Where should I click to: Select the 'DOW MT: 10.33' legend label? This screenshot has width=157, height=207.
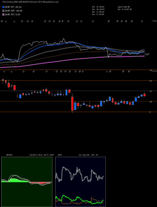click(13, 11)
